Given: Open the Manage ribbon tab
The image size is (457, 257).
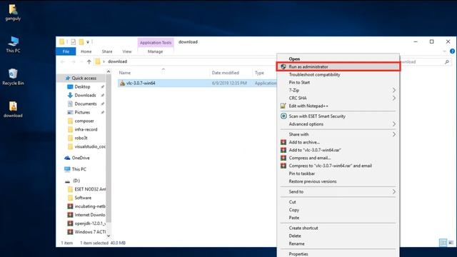Looking at the screenshot, I should tap(156, 51).
